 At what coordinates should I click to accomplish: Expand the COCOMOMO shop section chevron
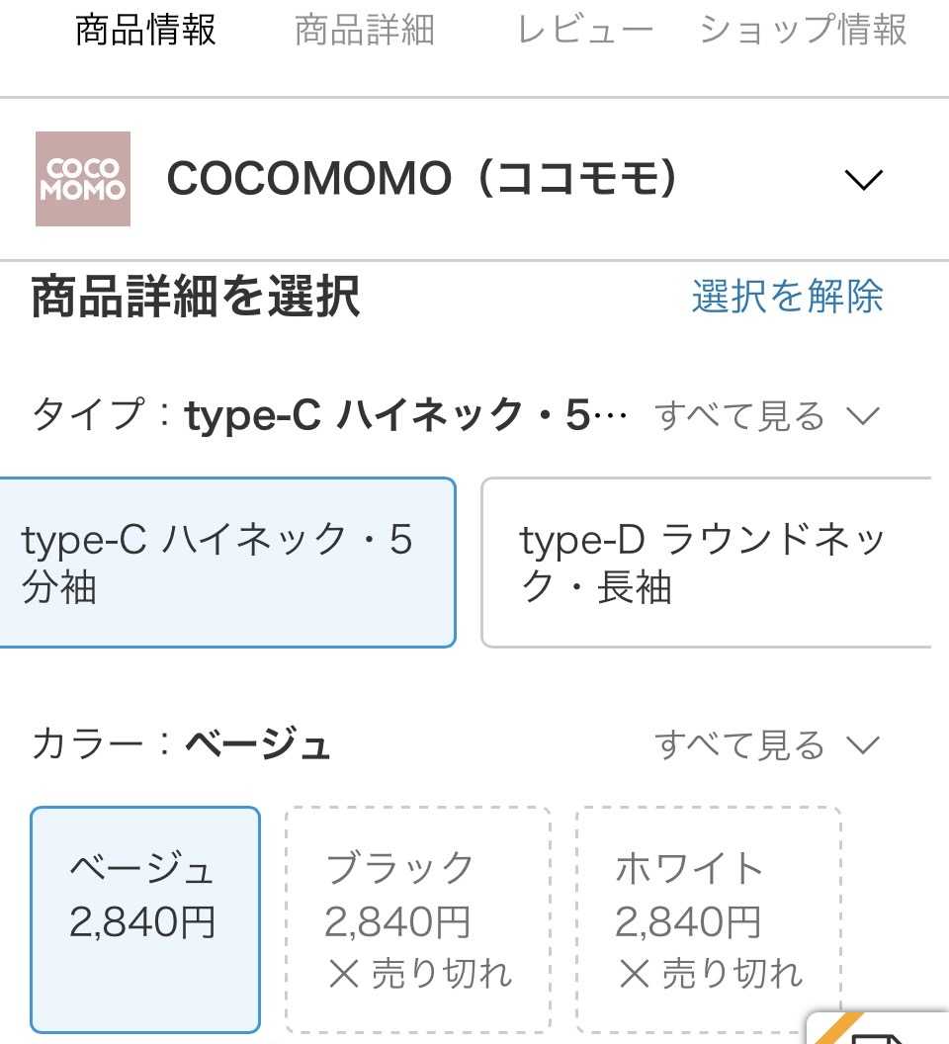[863, 180]
